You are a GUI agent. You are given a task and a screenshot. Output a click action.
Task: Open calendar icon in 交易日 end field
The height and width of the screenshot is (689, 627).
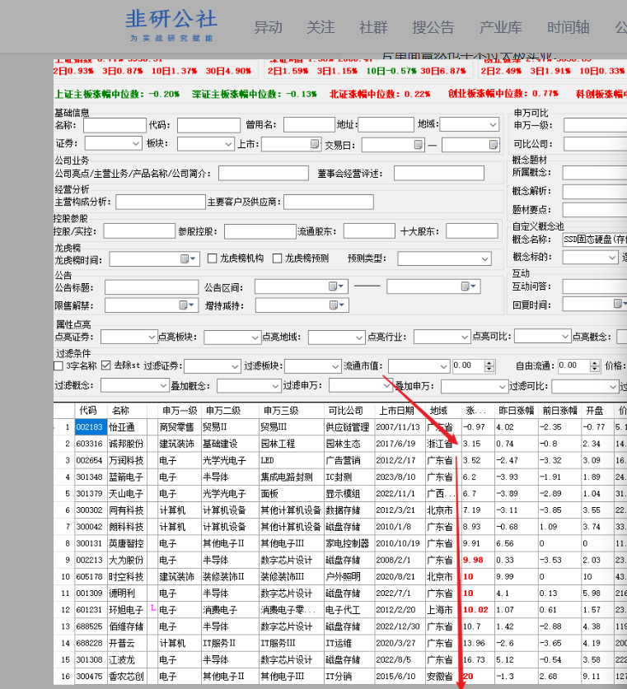(494, 144)
